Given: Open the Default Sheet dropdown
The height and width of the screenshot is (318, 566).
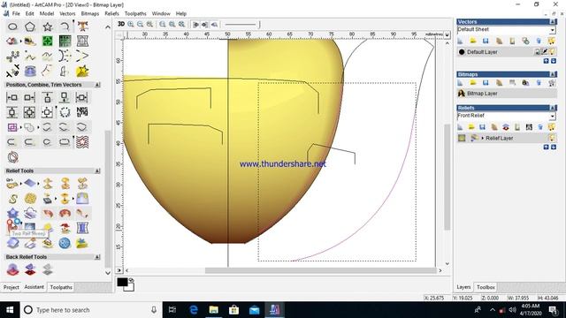Looking at the screenshot, I should click(552, 29).
